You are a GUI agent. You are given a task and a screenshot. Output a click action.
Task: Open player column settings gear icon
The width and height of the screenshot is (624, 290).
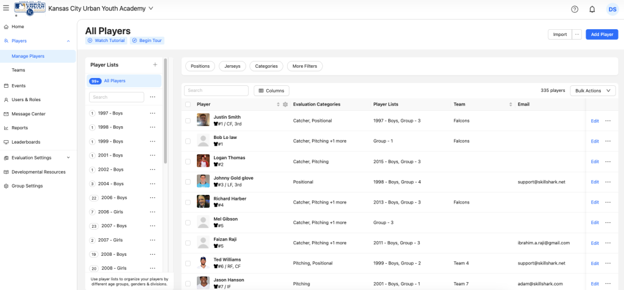285,105
